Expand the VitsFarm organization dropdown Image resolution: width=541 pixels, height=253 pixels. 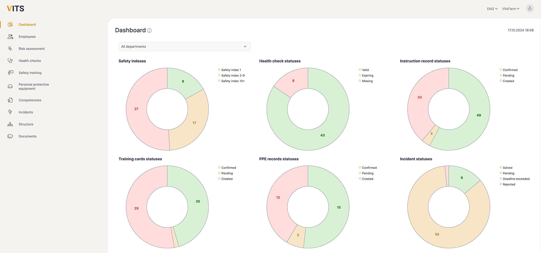(x=510, y=9)
